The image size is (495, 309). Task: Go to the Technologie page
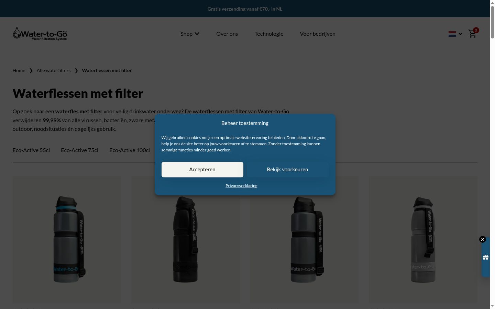269,34
